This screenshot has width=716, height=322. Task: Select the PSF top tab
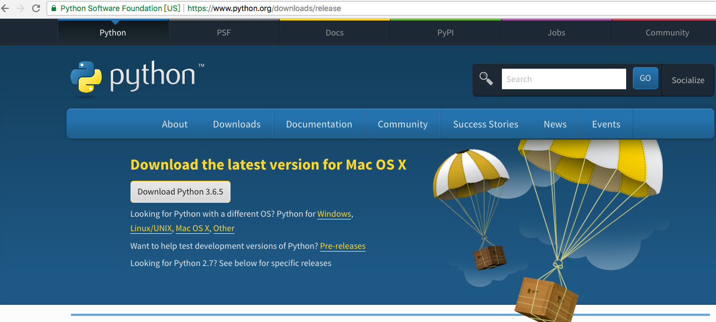(x=224, y=32)
